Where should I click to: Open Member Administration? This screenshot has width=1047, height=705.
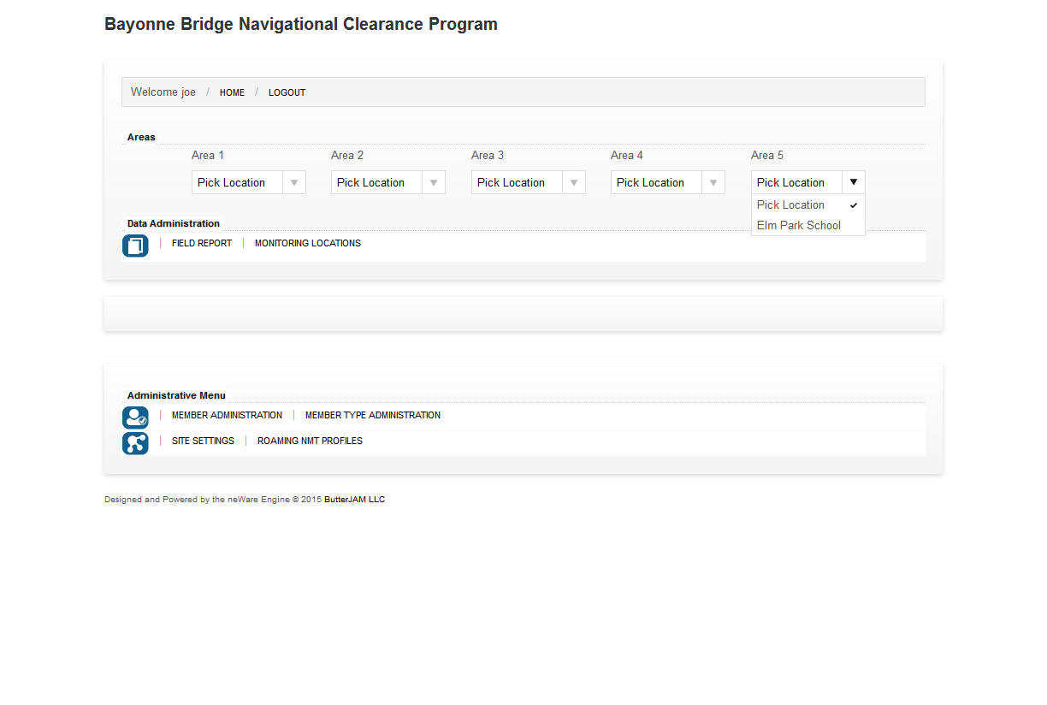coord(227,416)
